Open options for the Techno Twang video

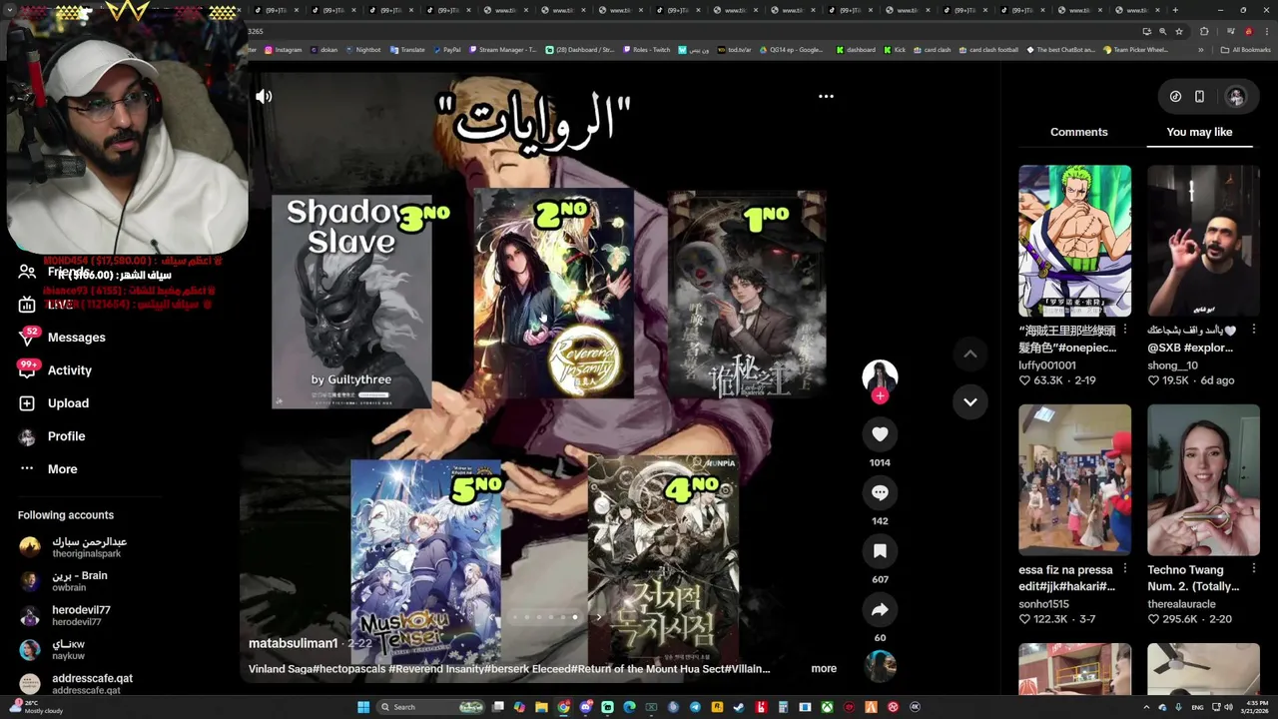click(1254, 569)
